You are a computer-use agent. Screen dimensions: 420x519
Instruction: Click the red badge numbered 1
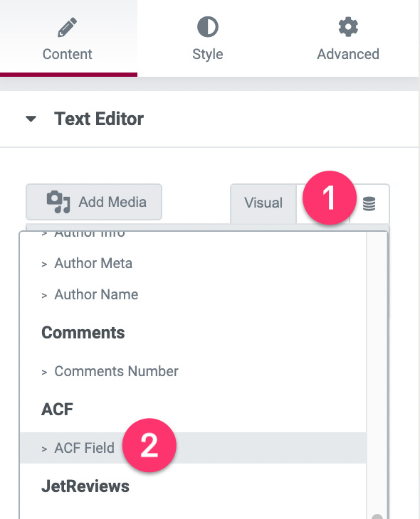(329, 198)
